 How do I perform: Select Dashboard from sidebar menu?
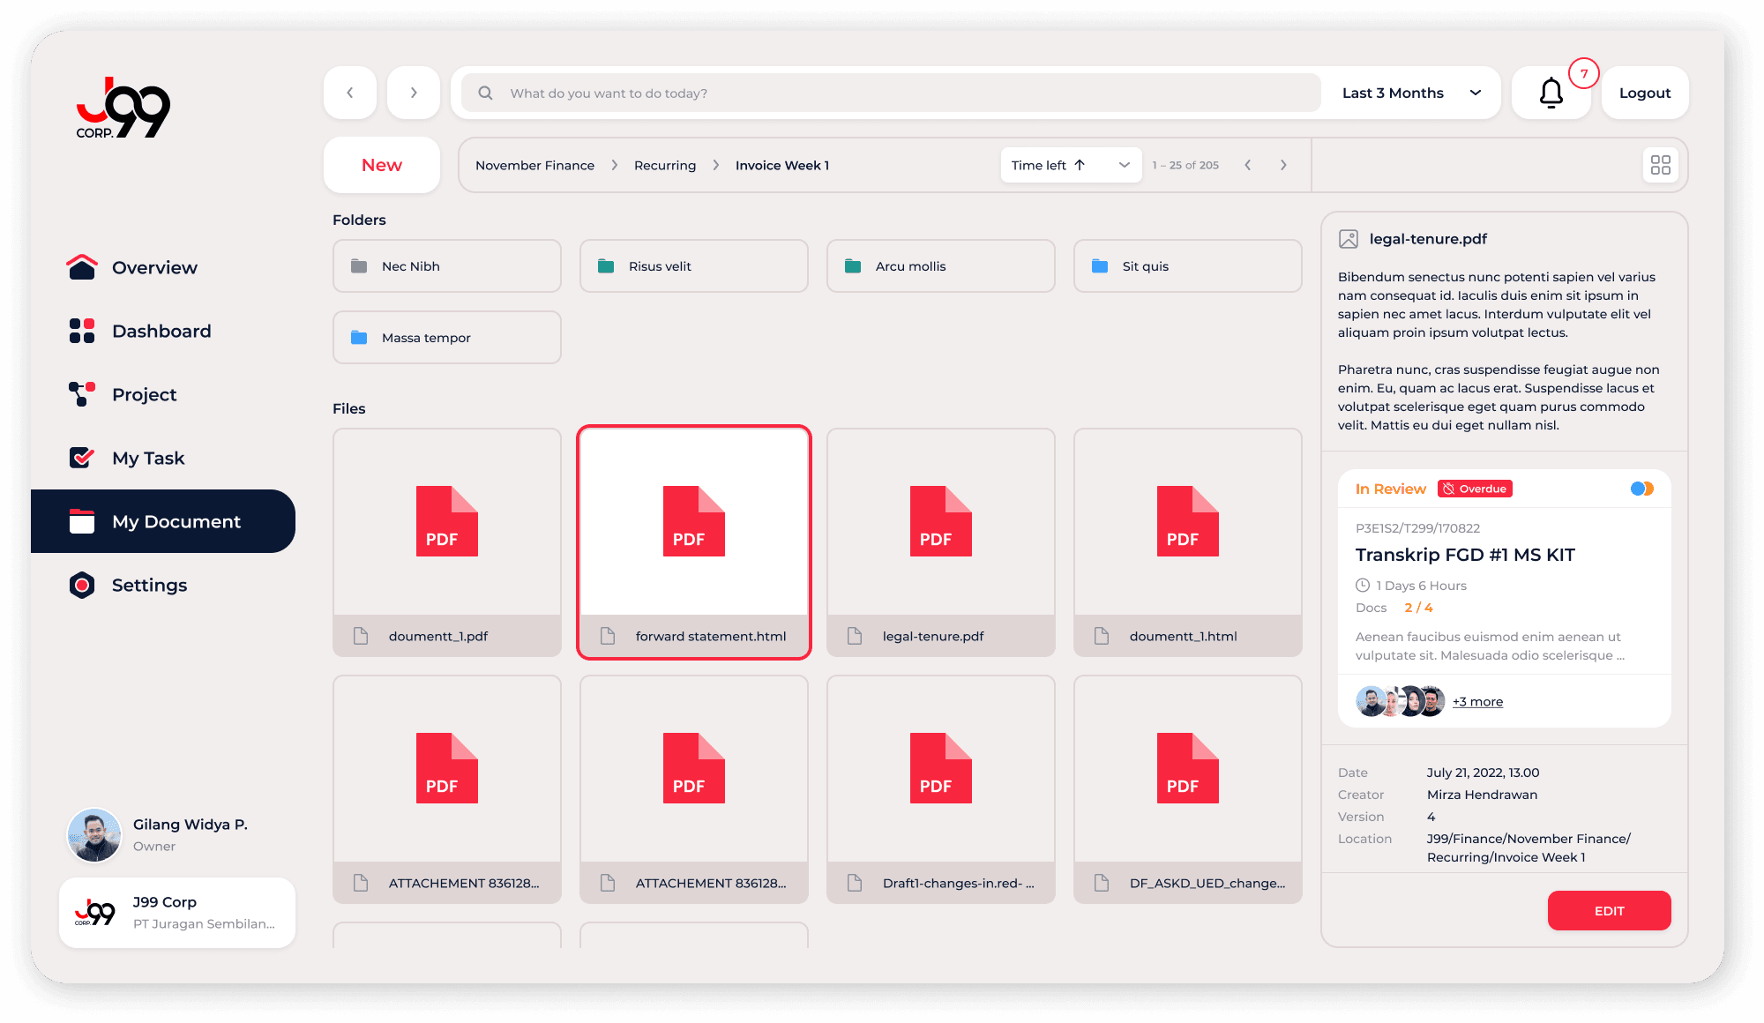point(161,331)
